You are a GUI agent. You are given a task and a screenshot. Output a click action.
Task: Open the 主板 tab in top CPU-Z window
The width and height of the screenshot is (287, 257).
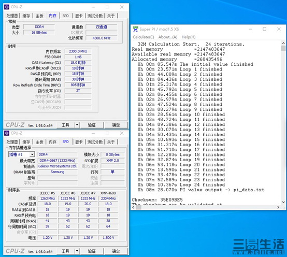pyautogui.click(x=39, y=16)
